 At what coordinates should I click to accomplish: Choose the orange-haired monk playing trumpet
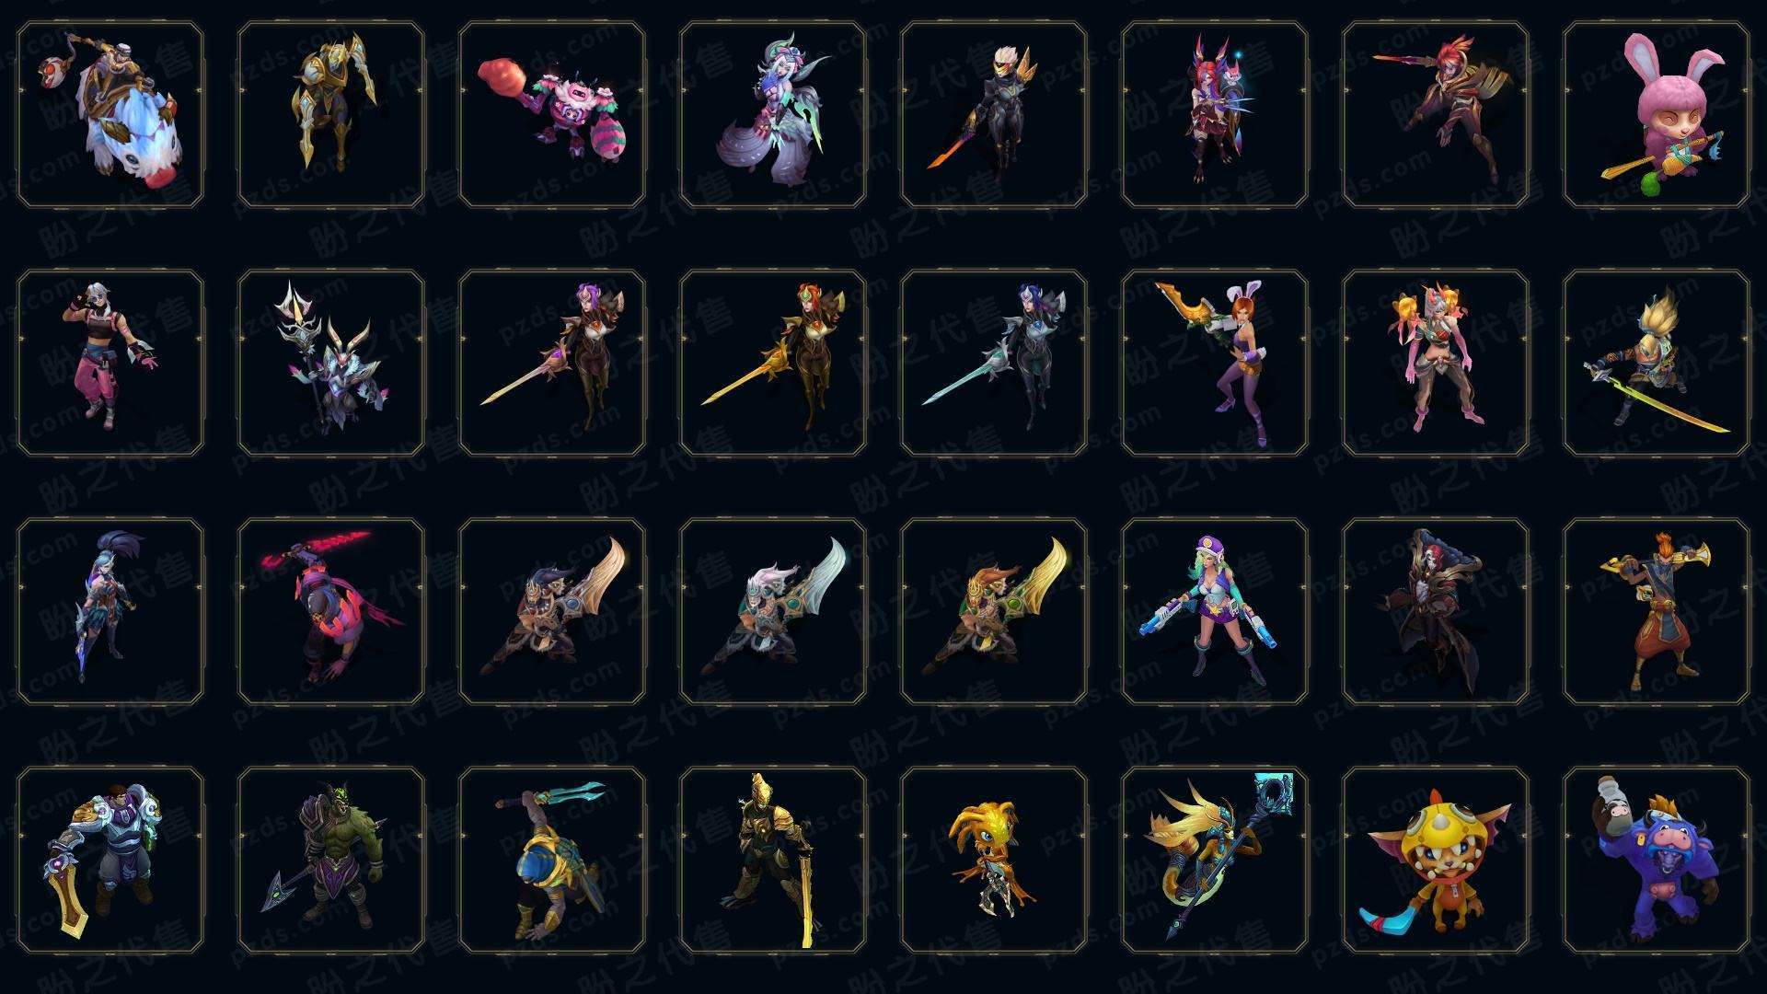(1657, 612)
